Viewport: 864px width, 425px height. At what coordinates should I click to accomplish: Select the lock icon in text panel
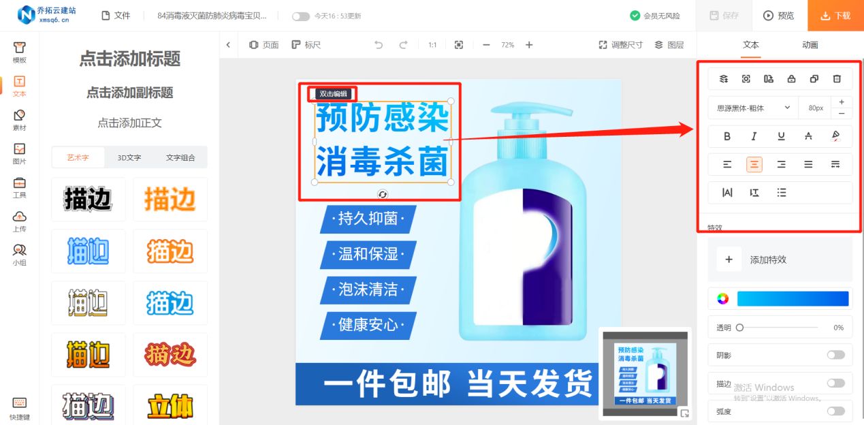point(791,78)
